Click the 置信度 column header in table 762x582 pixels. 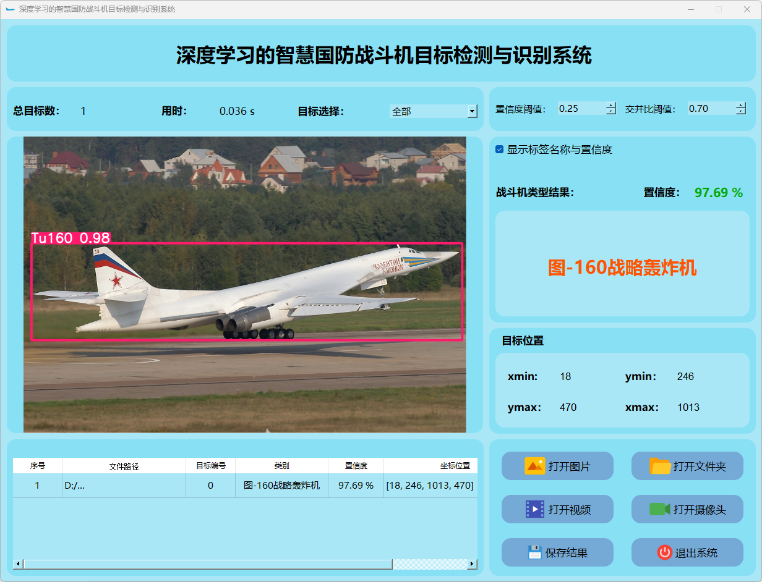(x=356, y=466)
